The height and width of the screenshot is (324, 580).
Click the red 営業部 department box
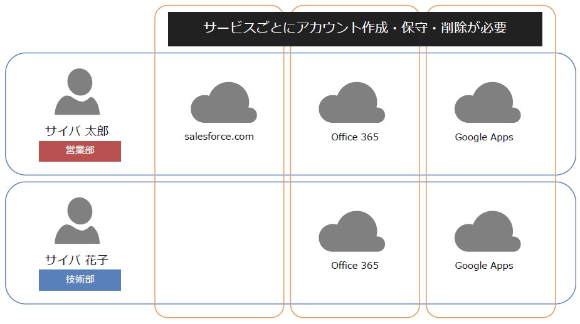[x=80, y=151]
